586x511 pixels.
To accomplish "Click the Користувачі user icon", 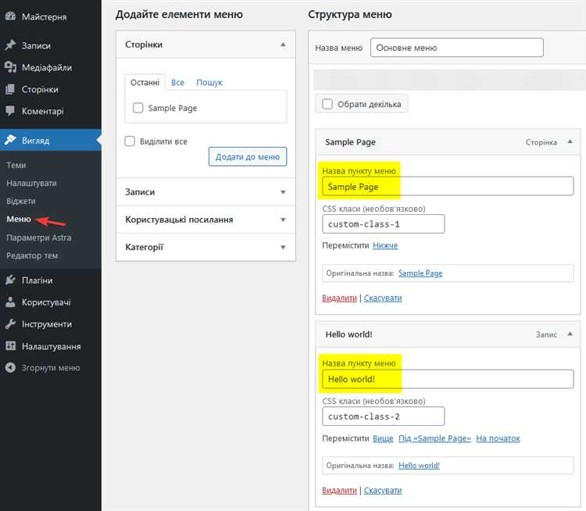I will point(10,302).
